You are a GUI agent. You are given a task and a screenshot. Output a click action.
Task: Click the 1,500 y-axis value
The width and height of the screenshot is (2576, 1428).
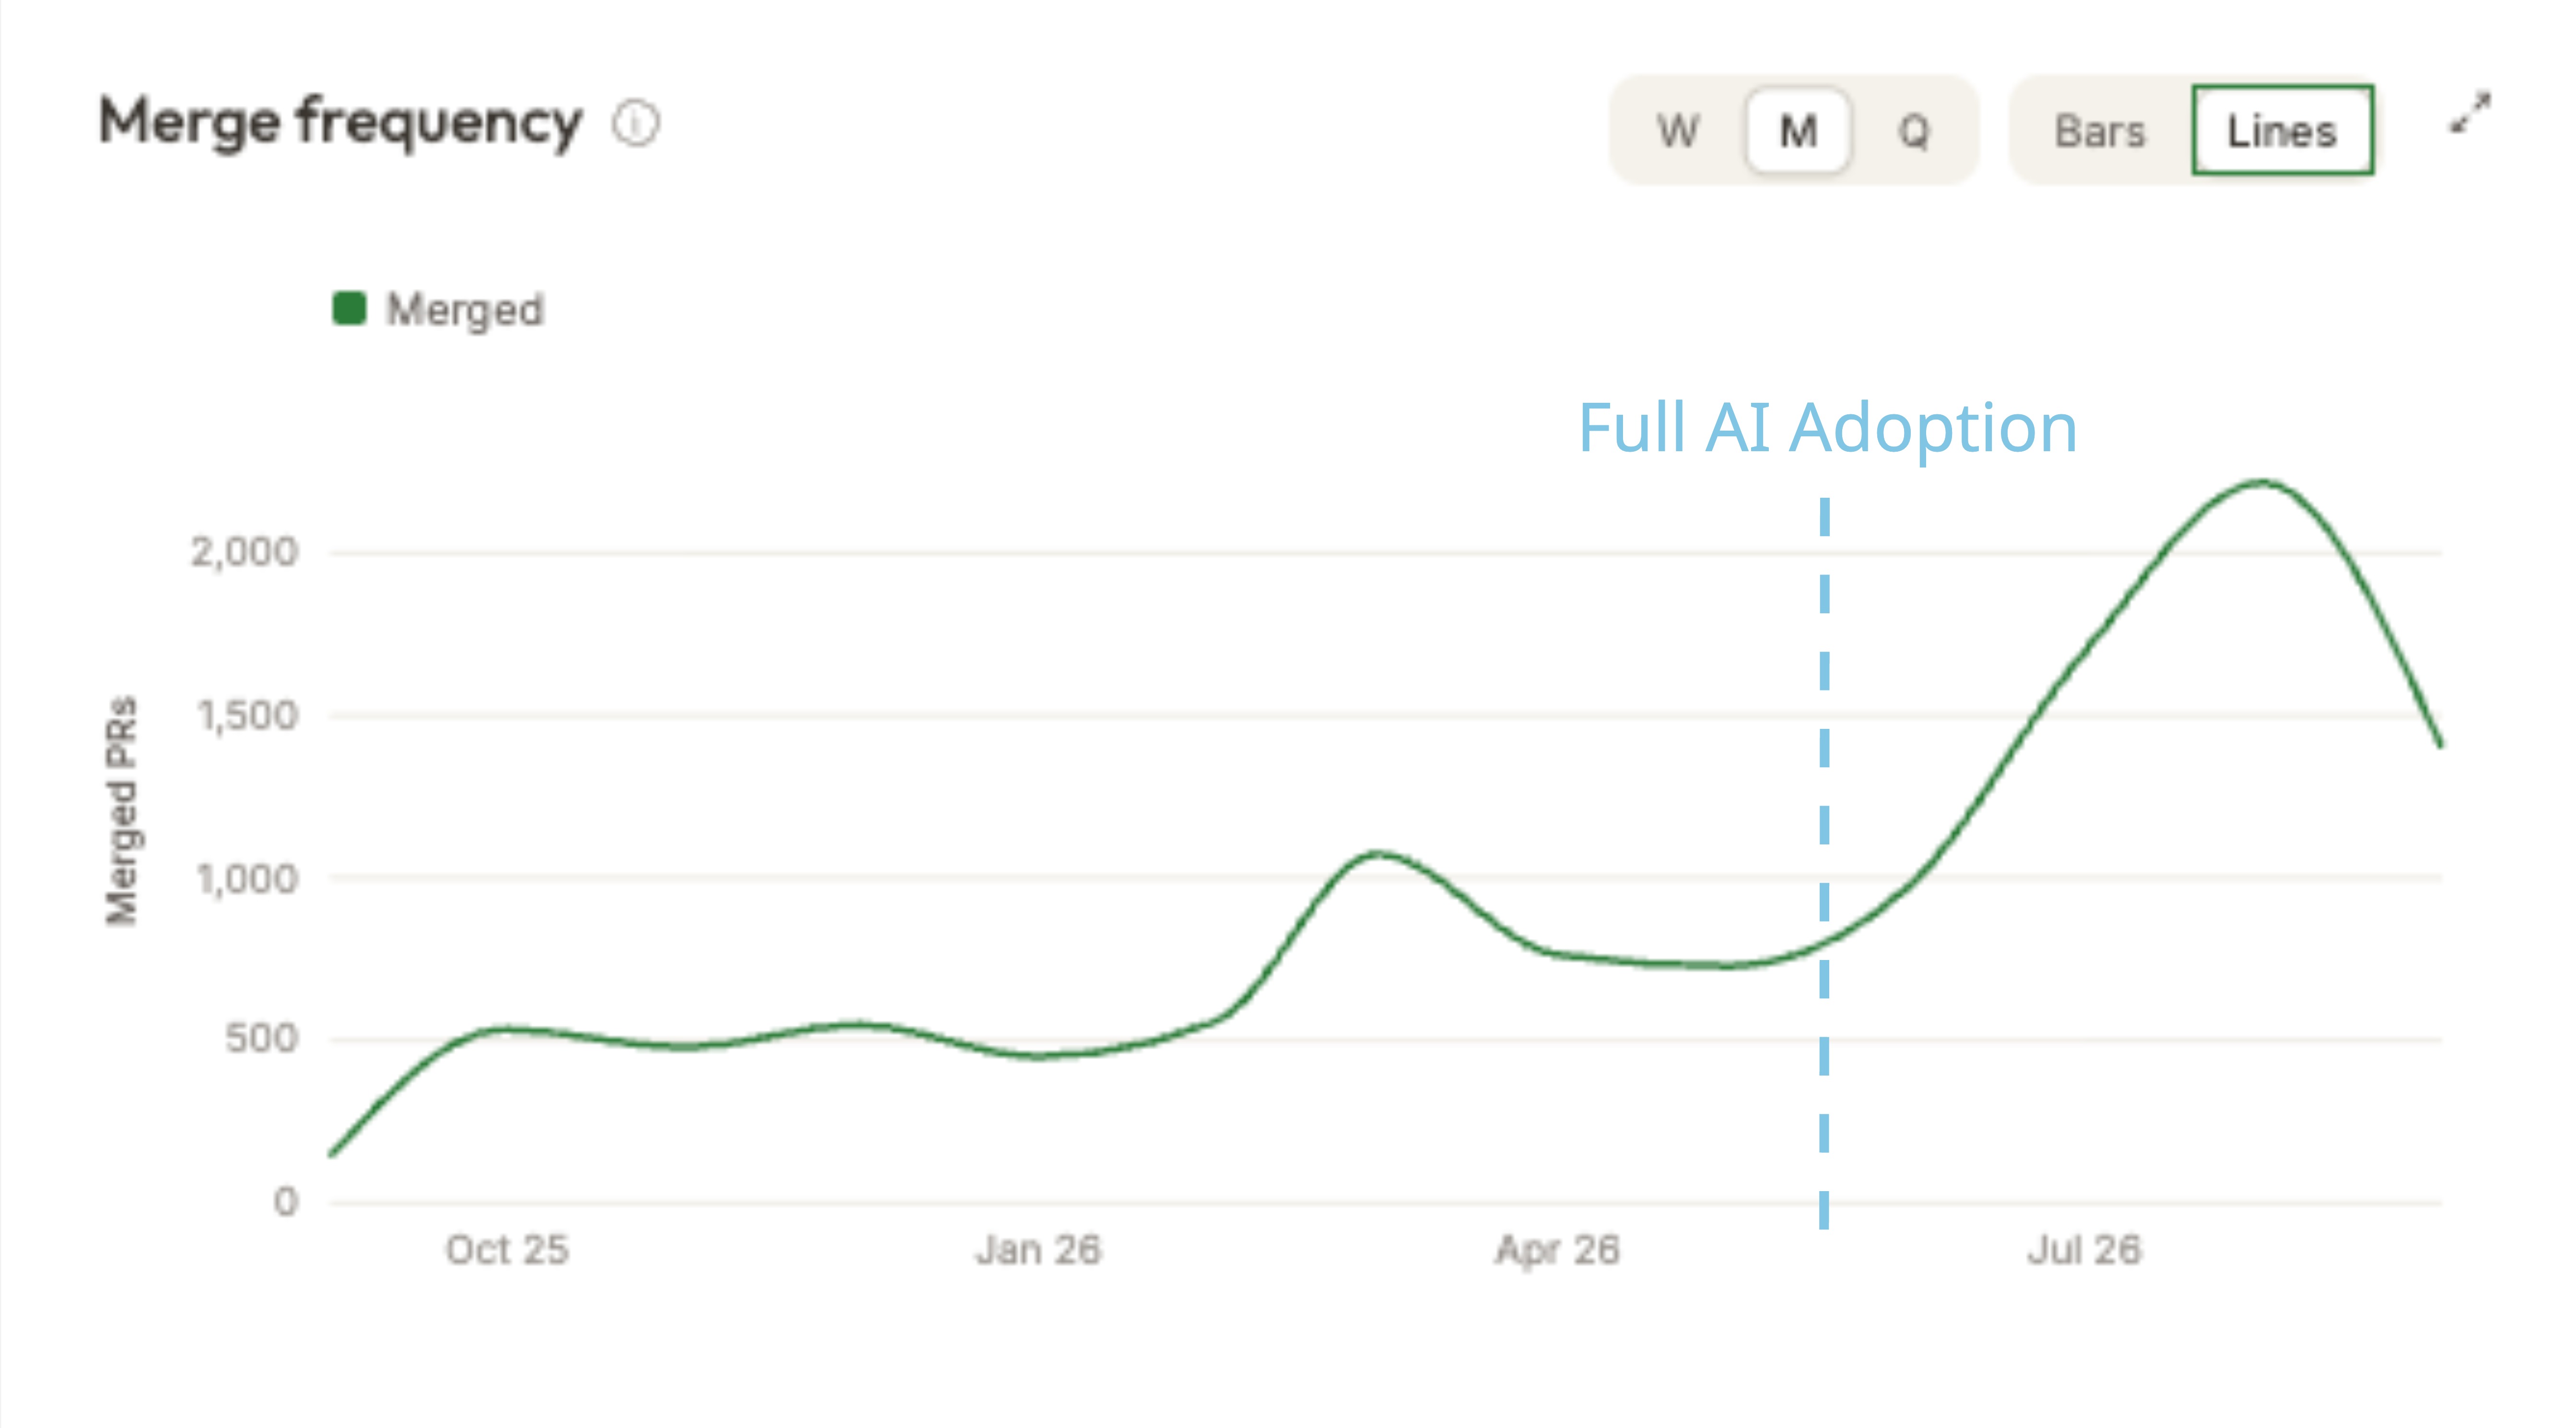tap(248, 716)
